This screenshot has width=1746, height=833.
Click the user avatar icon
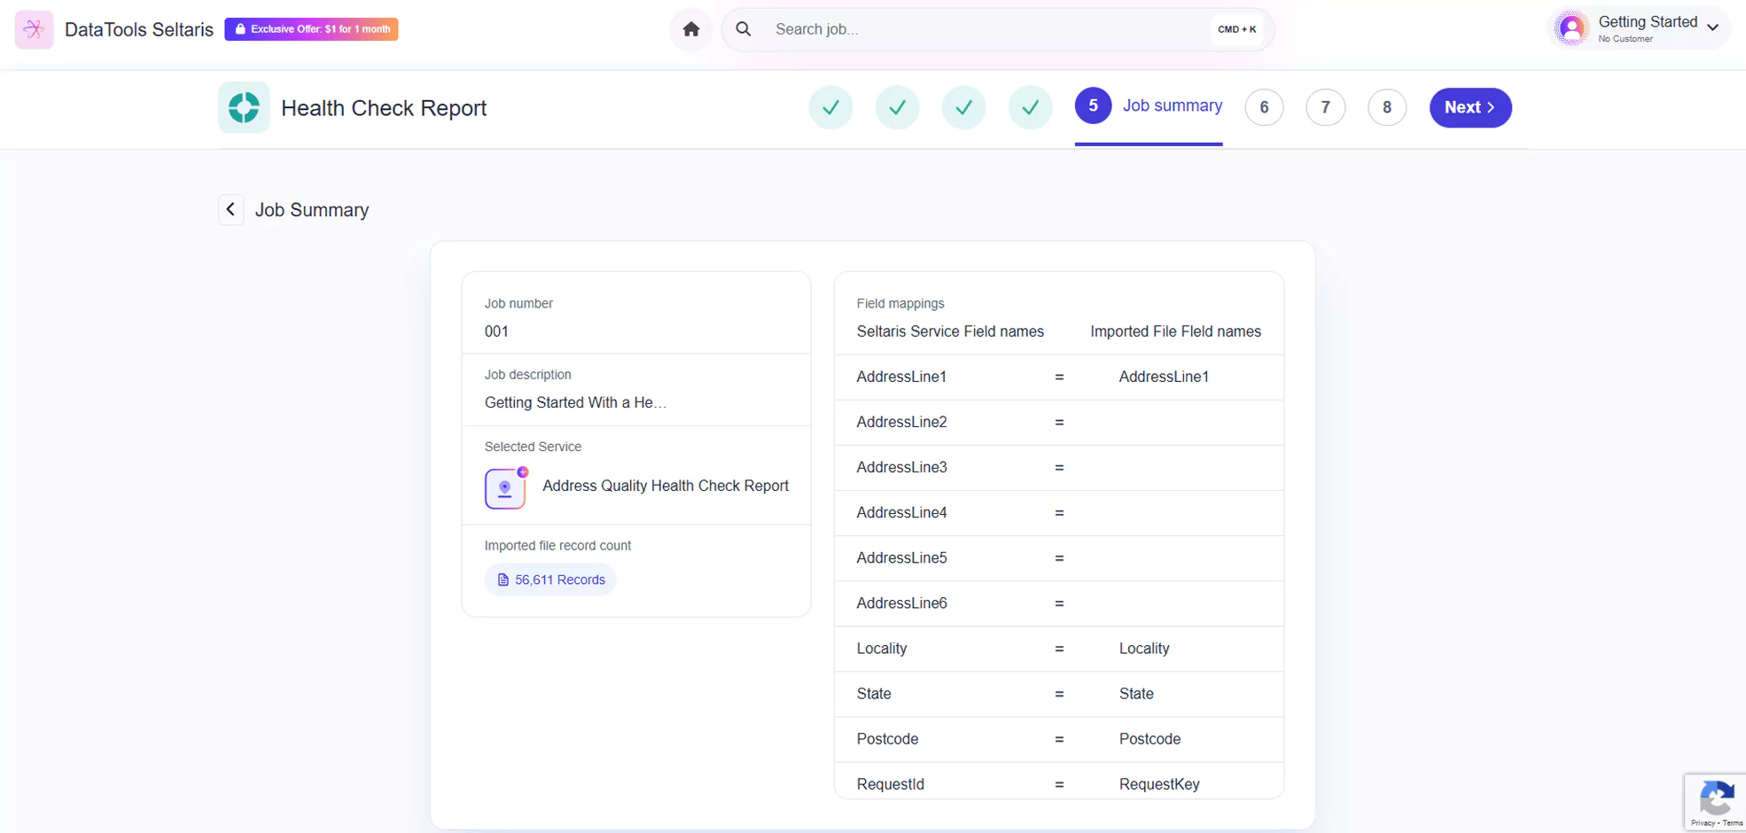pyautogui.click(x=1571, y=28)
